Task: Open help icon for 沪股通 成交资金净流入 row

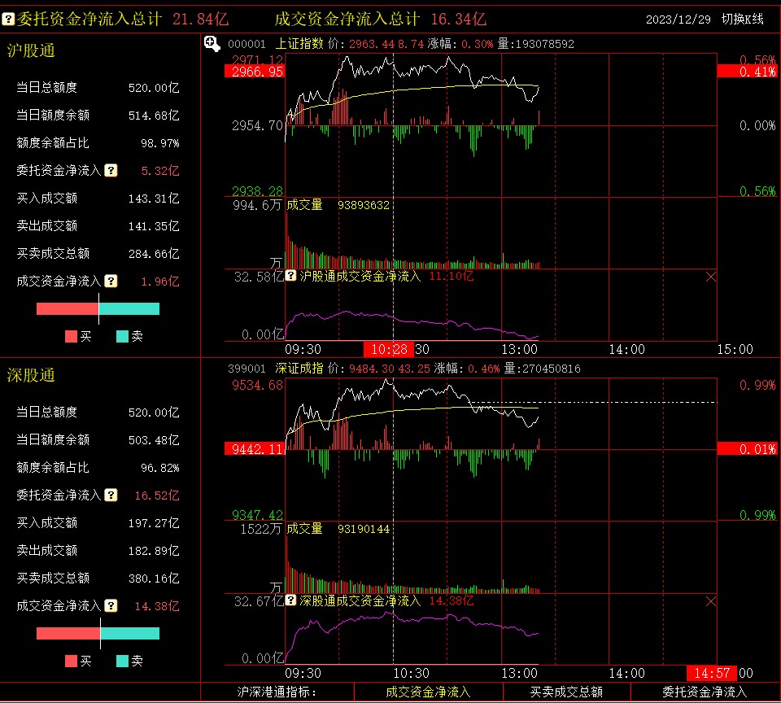Action: coord(111,281)
